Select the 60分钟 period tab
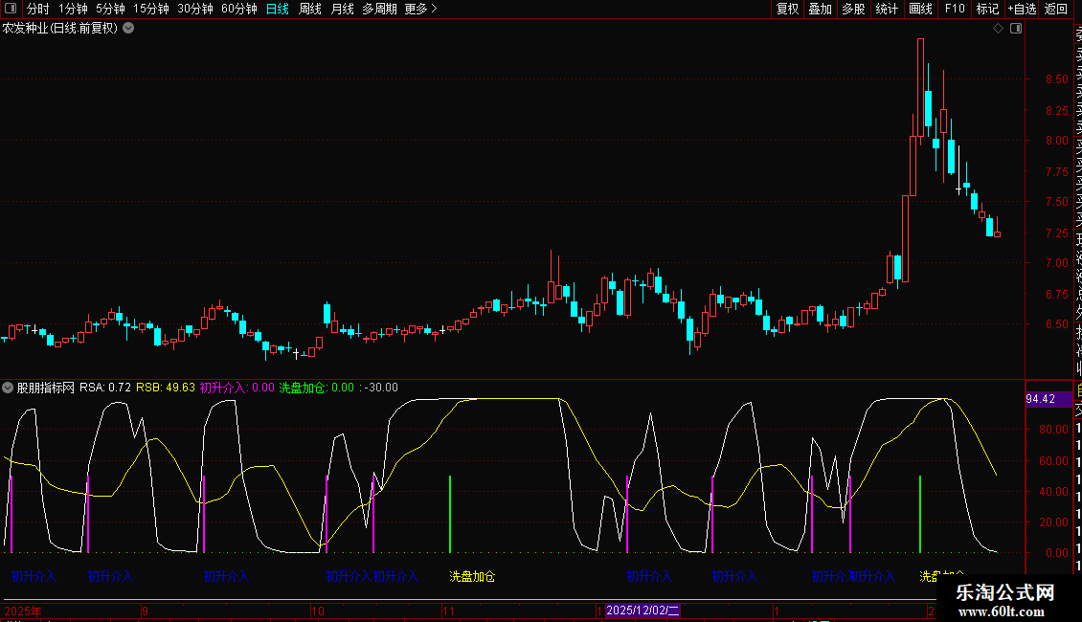The height and width of the screenshot is (622, 1082). pyautogui.click(x=238, y=9)
